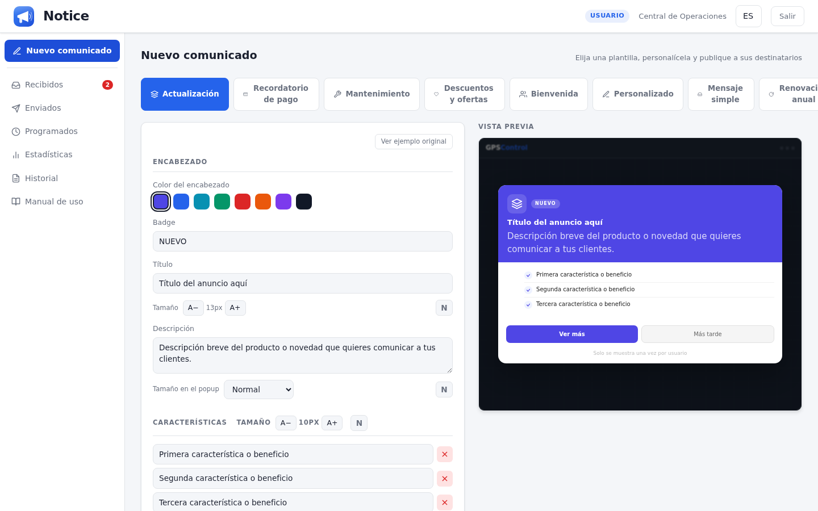818x511 pixels.
Task: Toggle bold N button for Título
Action: (444, 308)
